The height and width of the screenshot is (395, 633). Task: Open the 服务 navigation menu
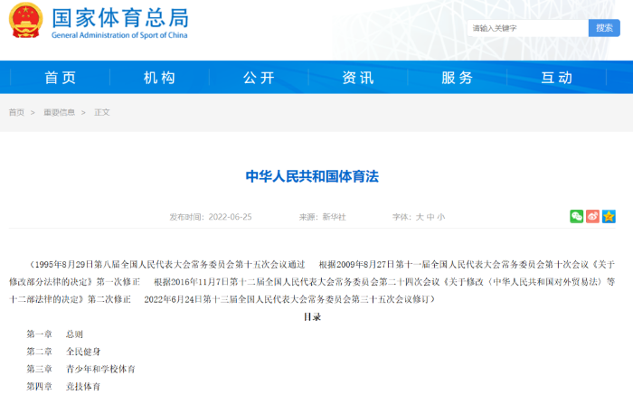[x=457, y=78]
